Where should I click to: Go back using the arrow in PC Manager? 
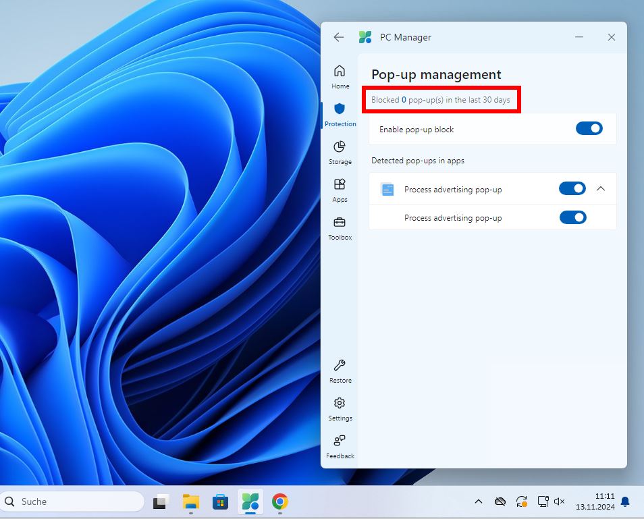click(x=338, y=37)
